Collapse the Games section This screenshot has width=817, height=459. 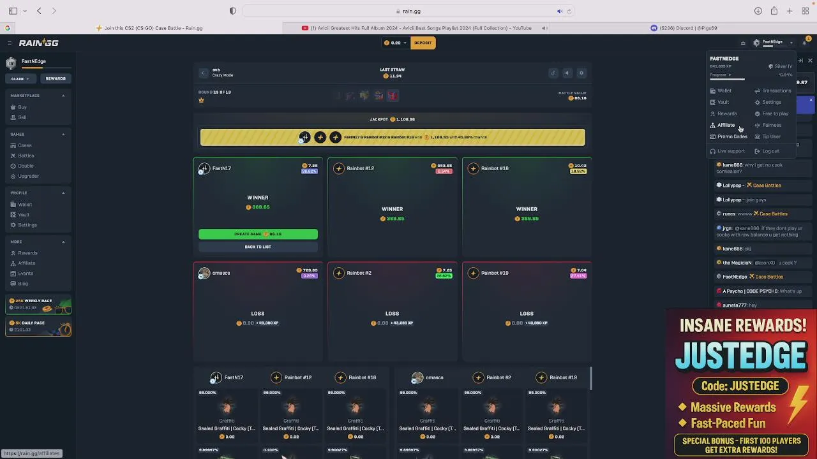[63, 135]
